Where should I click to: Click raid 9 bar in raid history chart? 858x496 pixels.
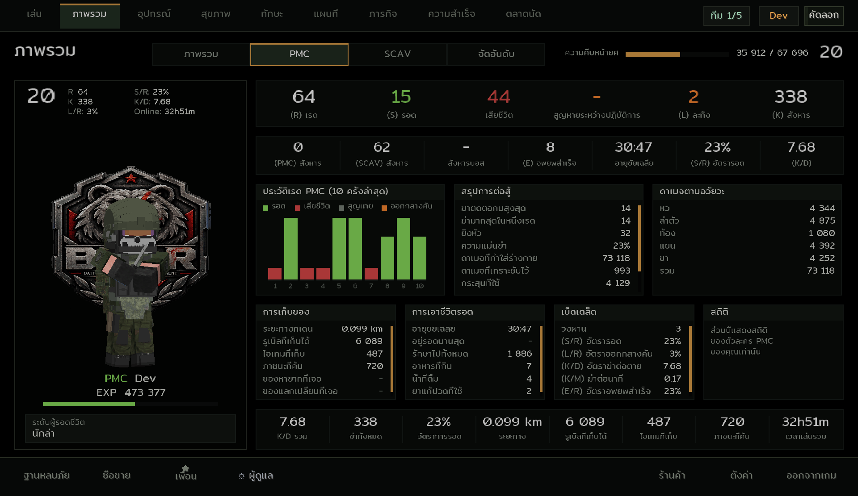pos(404,249)
